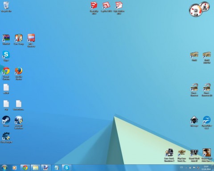The height and width of the screenshot is (171, 214).
Task: Open the Style Builder 2014 desktop shortcut
Action: click(119, 8)
